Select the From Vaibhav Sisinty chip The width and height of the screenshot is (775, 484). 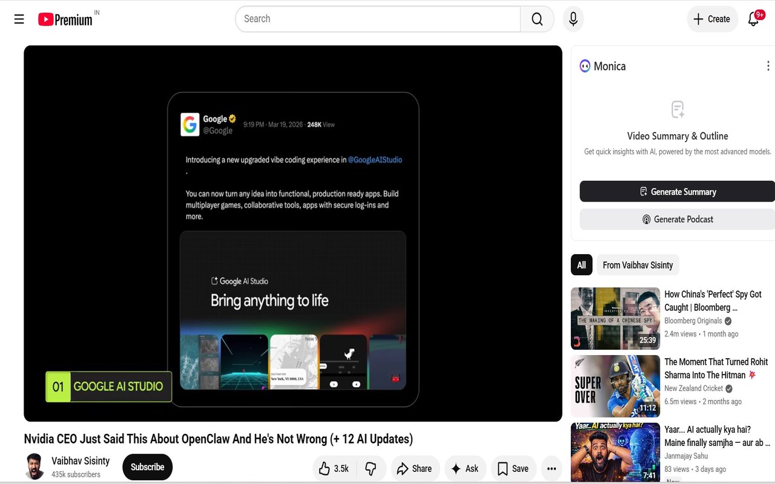pos(638,265)
